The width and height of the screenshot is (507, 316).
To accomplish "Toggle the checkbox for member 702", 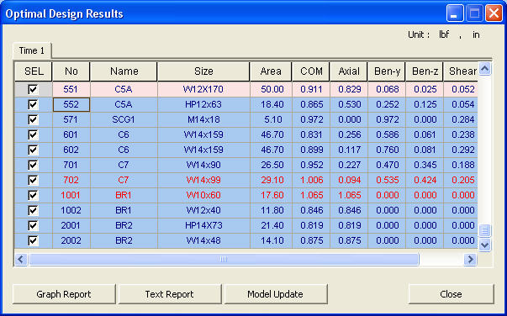I will point(33,180).
